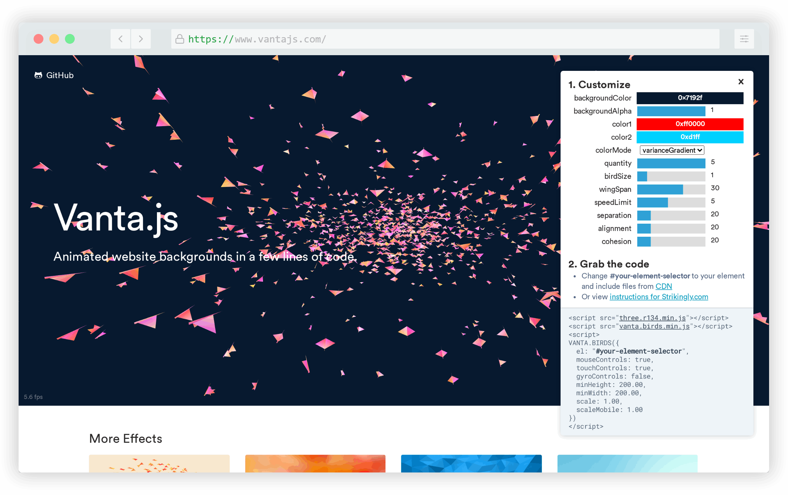Close the Customize panel
788x495 pixels.
point(741,82)
